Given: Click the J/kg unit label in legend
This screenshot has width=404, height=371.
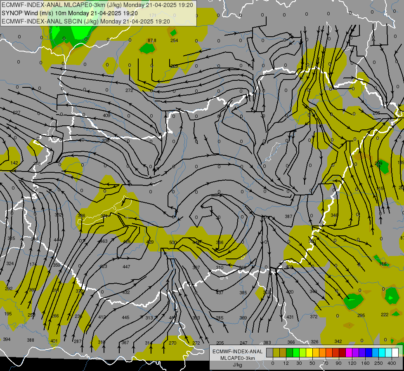Looking at the screenshot, I should pyautogui.click(x=237, y=365).
